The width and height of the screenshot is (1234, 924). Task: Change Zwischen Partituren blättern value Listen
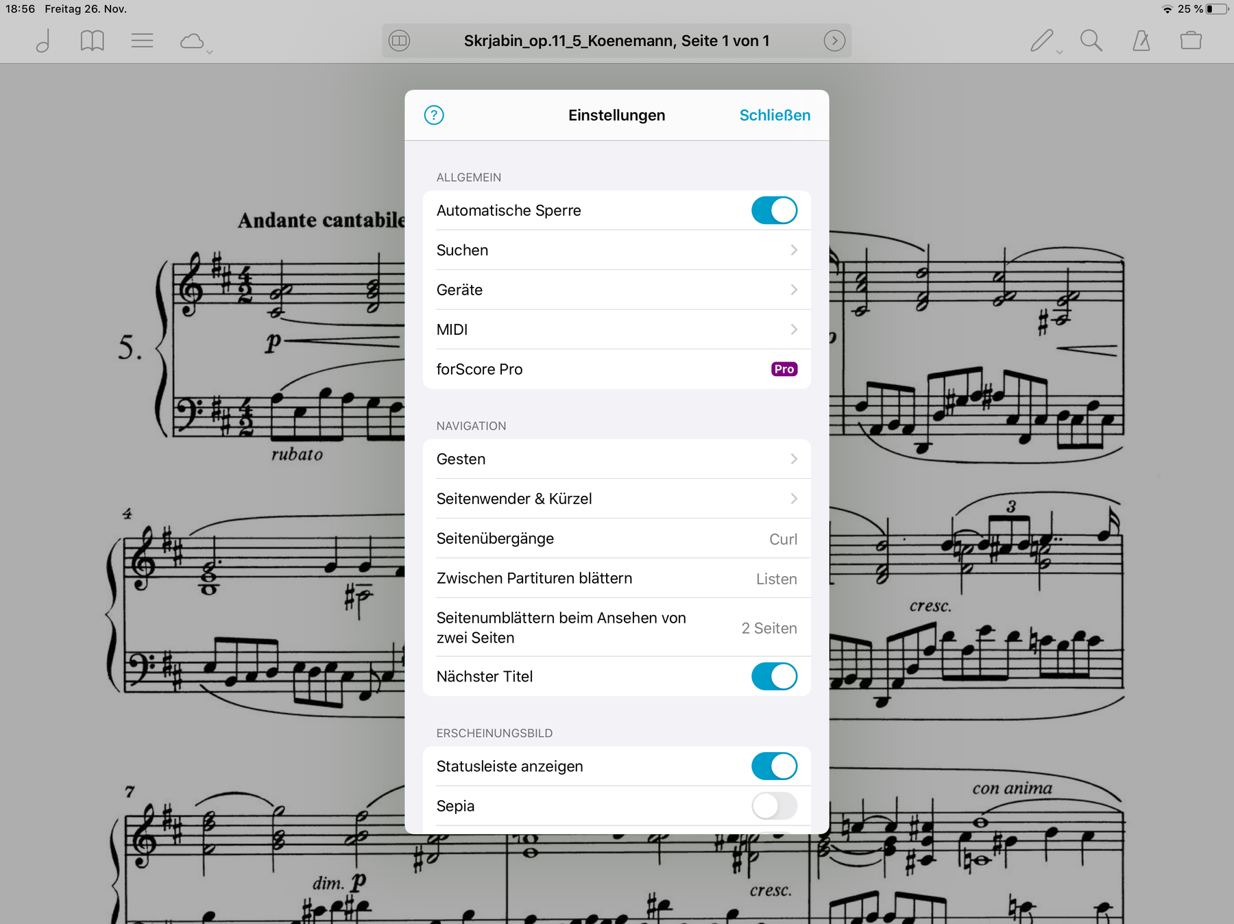pyautogui.click(x=776, y=579)
